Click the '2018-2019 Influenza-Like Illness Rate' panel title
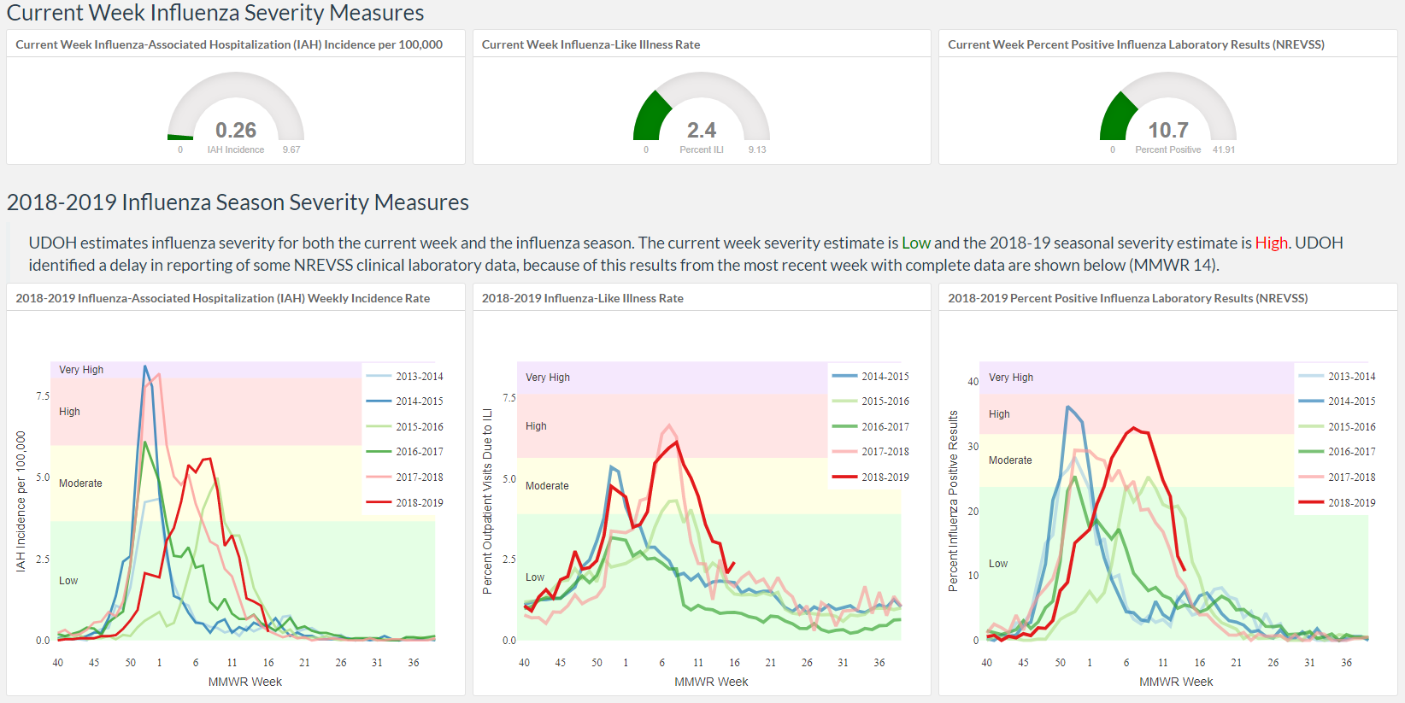The height and width of the screenshot is (703, 1405). pyautogui.click(x=582, y=298)
